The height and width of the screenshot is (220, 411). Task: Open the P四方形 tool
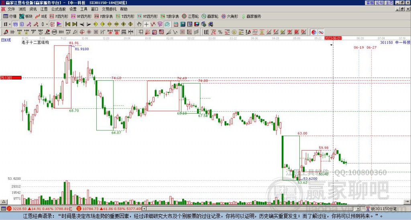point(59,16)
